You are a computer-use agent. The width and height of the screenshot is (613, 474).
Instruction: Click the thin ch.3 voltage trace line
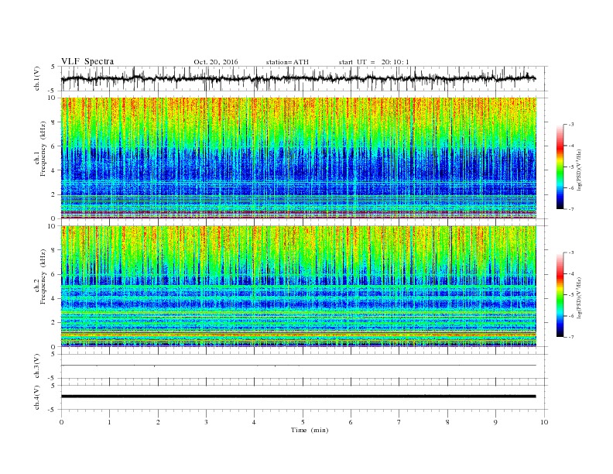pos(298,366)
